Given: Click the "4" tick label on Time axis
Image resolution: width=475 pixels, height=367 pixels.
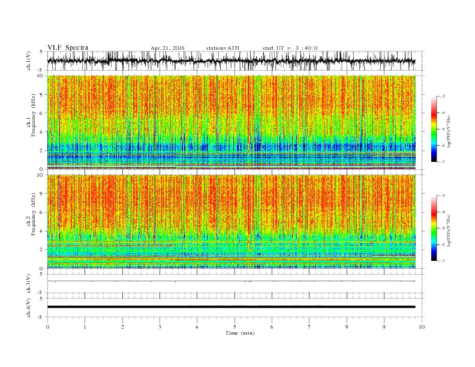Looking at the screenshot, I should pyautogui.click(x=197, y=327).
